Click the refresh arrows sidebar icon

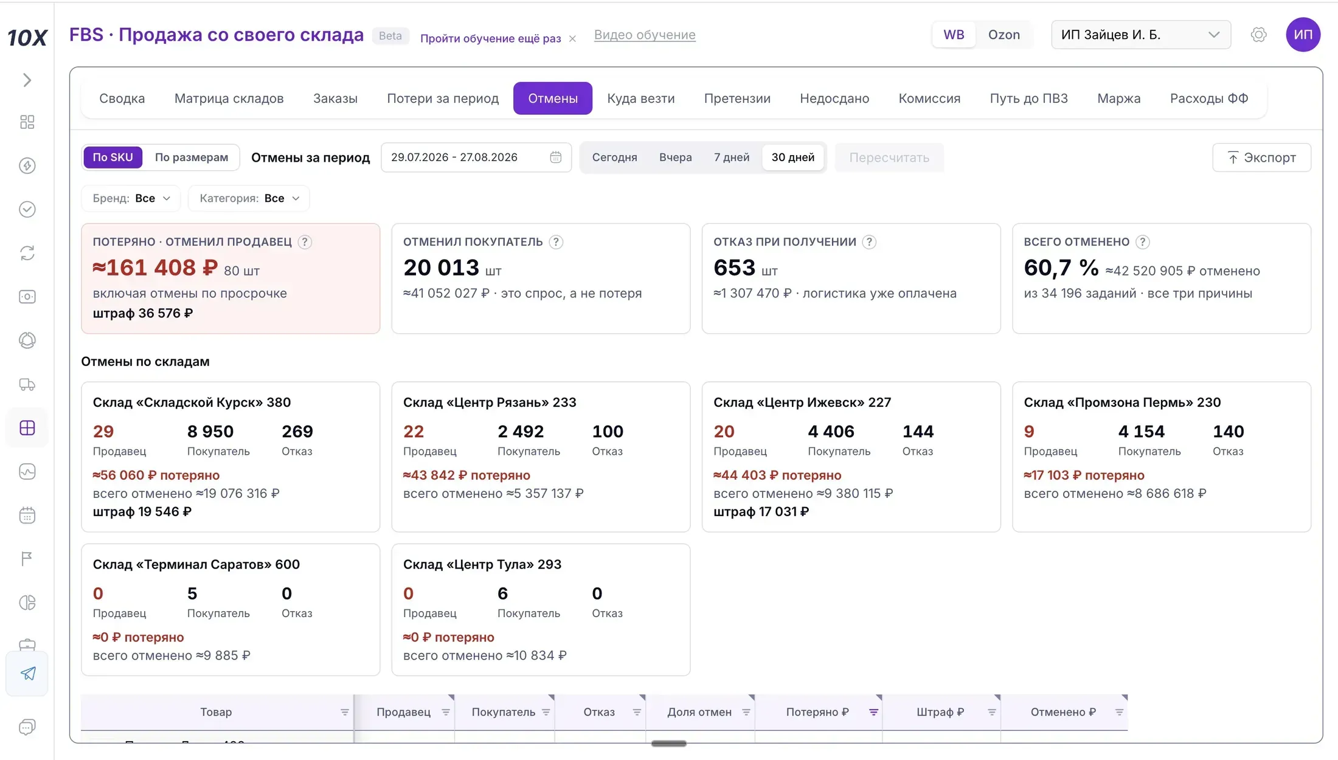(x=27, y=253)
